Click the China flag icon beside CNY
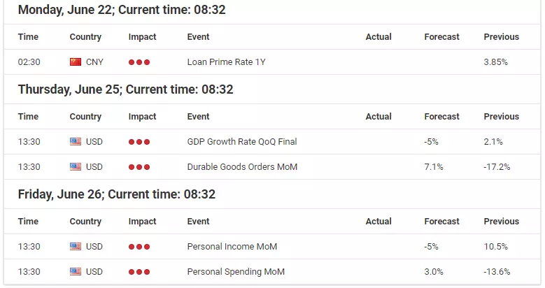 pos(76,62)
